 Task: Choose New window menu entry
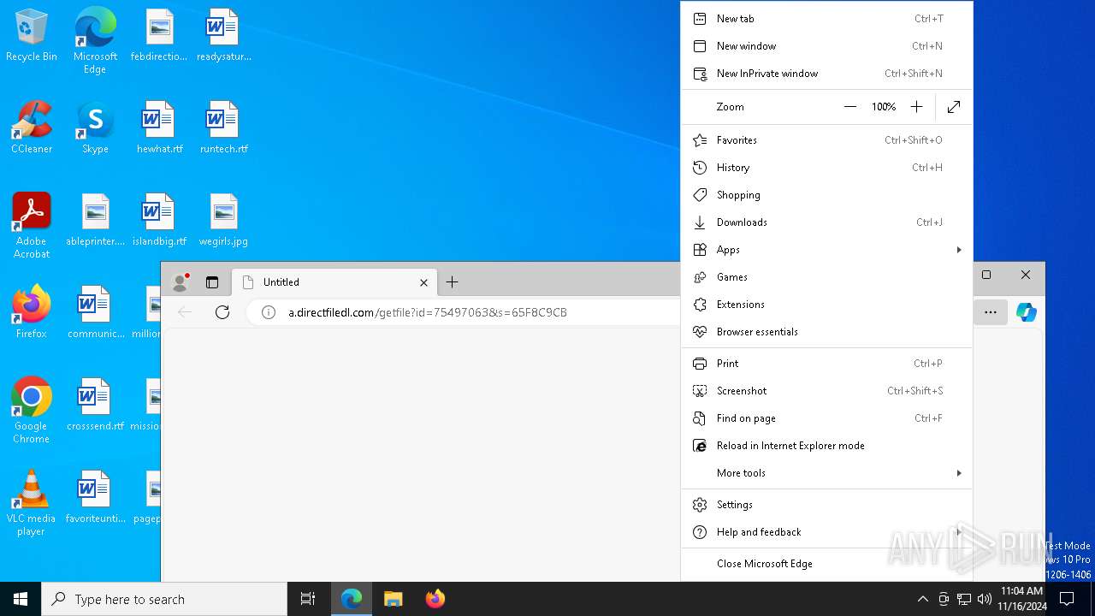pos(826,45)
